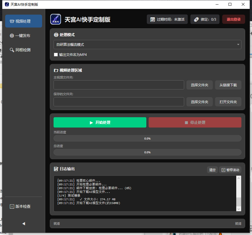Click the 天宫AI rocket logo icon

pyautogui.click(x=56, y=19)
